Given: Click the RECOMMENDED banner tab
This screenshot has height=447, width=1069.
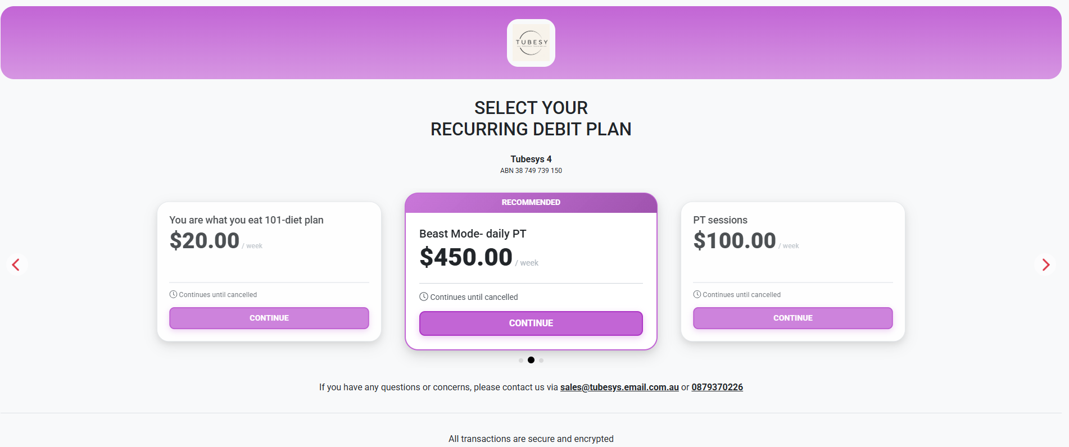Looking at the screenshot, I should (531, 203).
